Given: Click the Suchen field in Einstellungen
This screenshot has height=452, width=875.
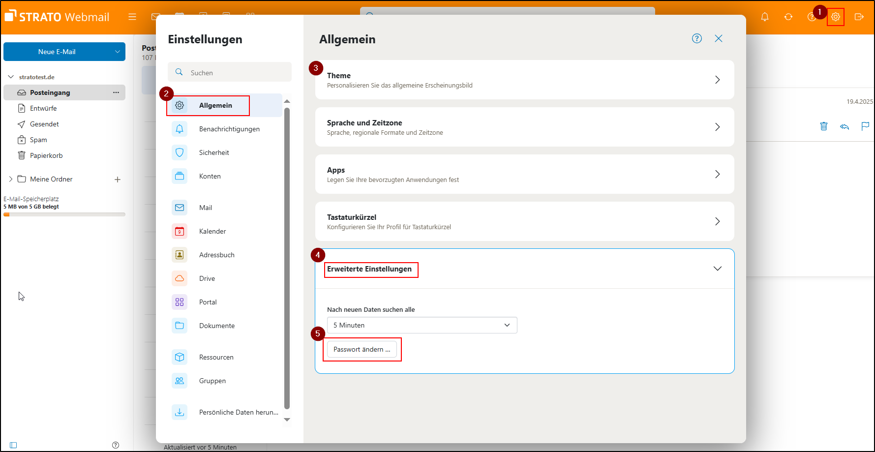Looking at the screenshot, I should coord(229,72).
